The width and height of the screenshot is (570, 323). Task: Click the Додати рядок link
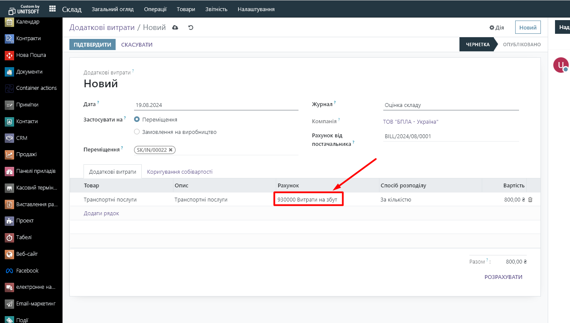pos(101,213)
